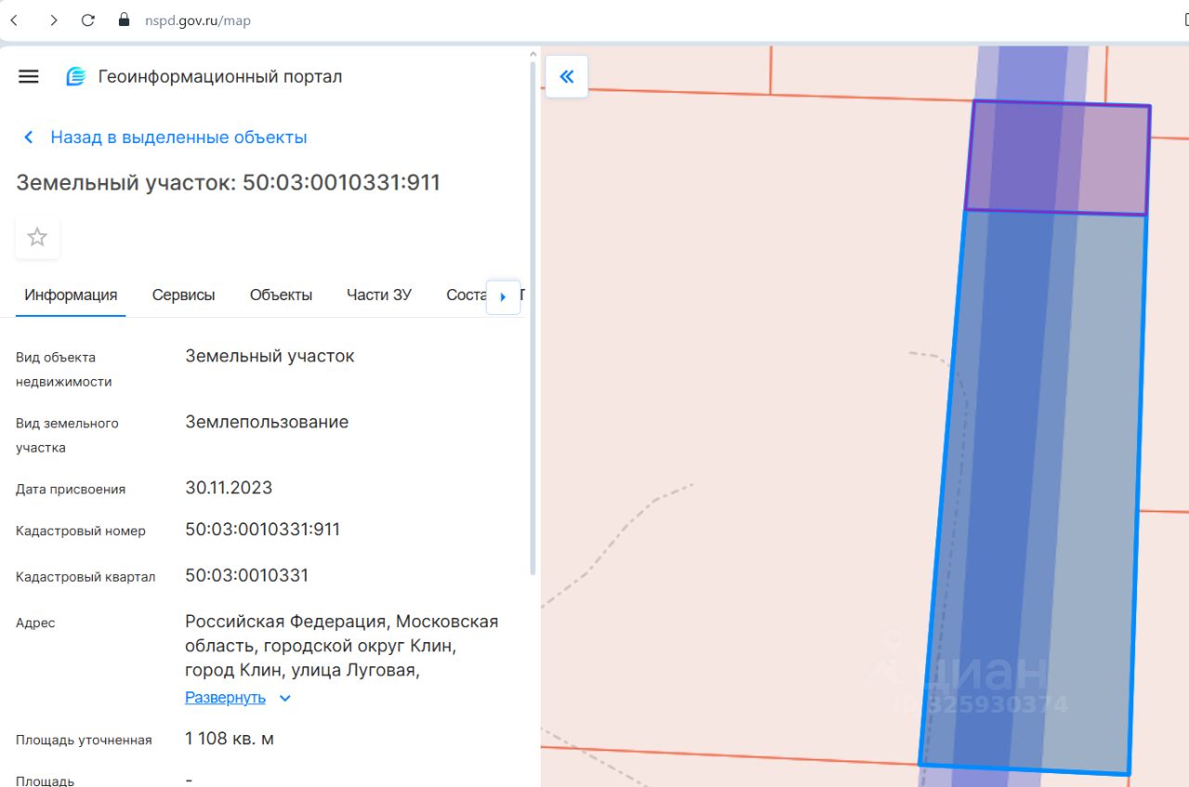This screenshot has width=1189, height=787.
Task: Select the Части ЗУ tab
Action: tap(379, 295)
